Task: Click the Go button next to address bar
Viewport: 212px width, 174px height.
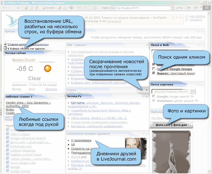Action: [180, 8]
